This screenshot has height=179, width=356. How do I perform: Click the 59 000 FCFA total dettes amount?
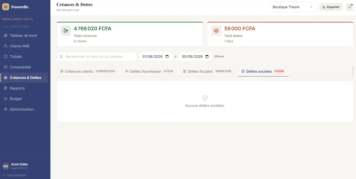[x=240, y=29]
